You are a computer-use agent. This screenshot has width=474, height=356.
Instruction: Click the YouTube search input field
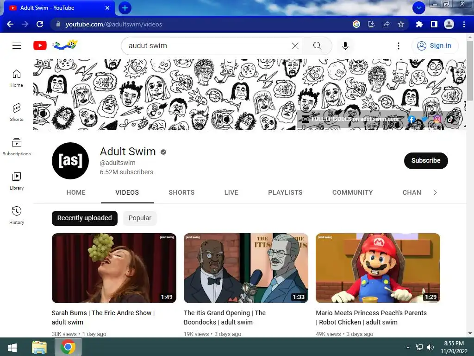click(x=209, y=46)
